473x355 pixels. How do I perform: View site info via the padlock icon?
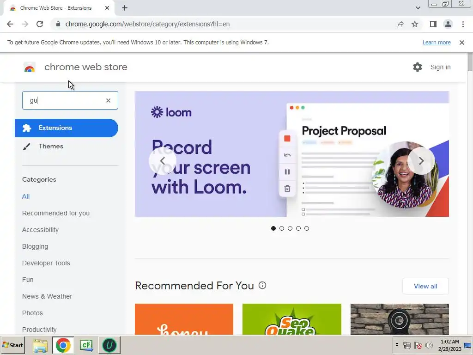tap(58, 24)
